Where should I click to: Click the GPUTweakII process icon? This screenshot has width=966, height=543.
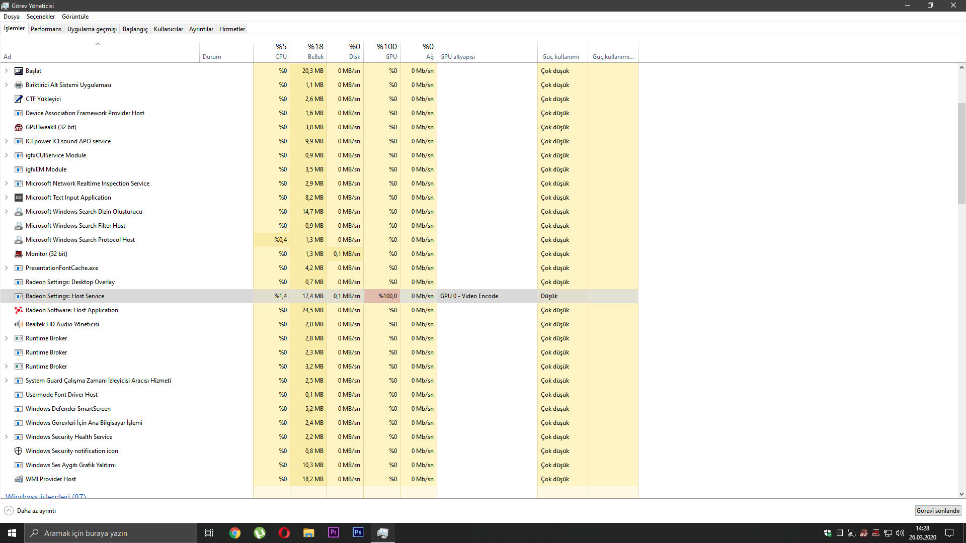tap(19, 127)
